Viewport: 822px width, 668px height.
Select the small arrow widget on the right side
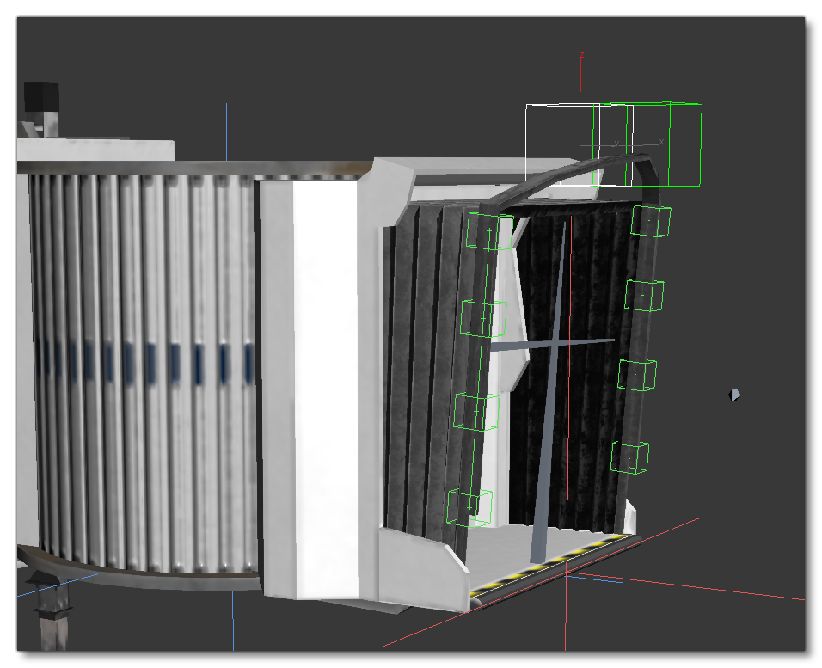[733, 394]
